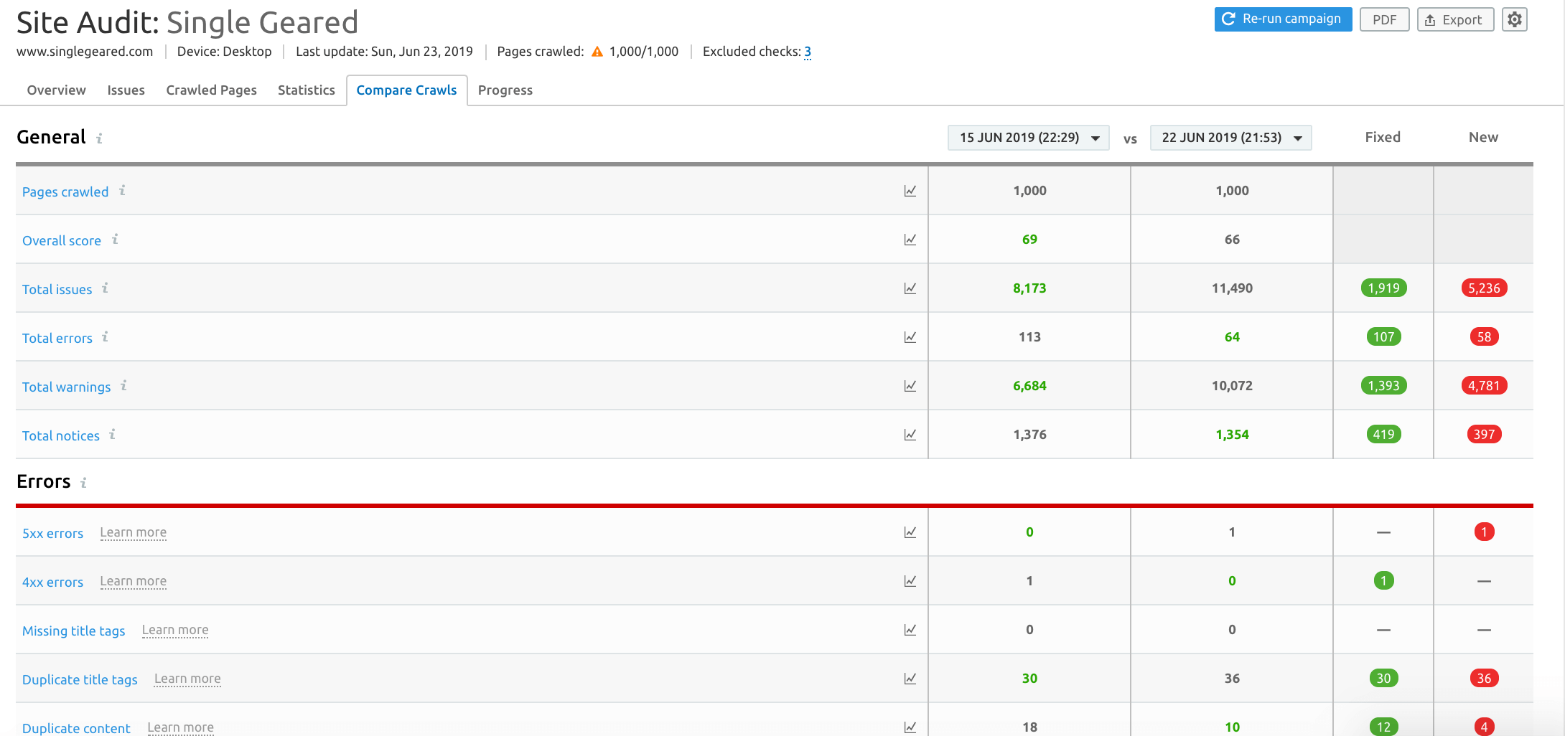Click info icon beside Total issues
Viewport: 1565px width, 736px height.
click(105, 288)
